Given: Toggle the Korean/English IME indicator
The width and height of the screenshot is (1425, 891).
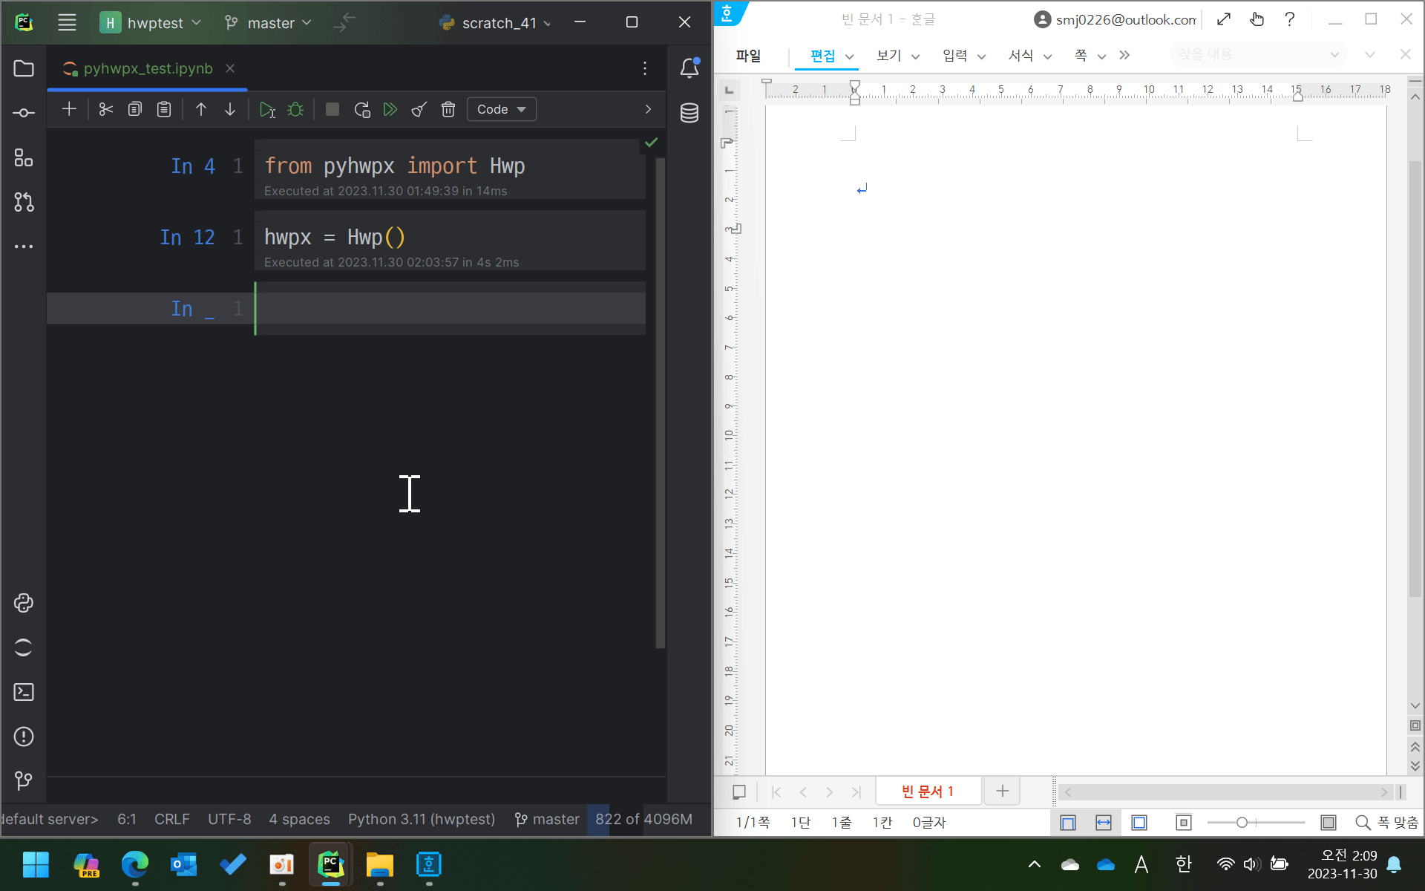Looking at the screenshot, I should (1183, 864).
